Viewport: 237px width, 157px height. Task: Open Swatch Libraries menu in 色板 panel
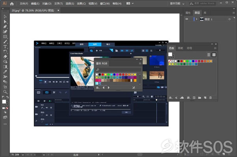coord(171,98)
